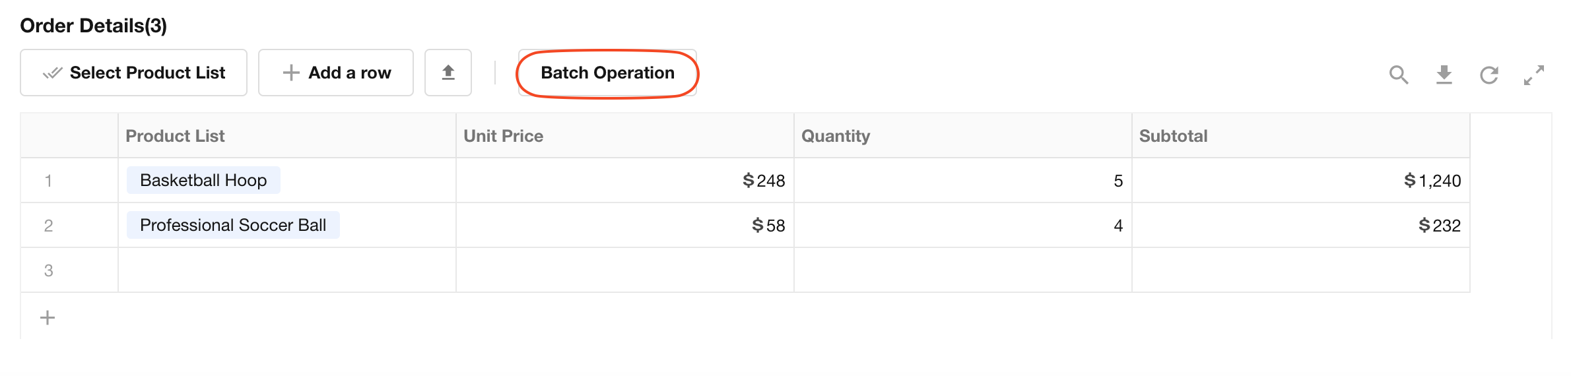Open the Batch Operation button
1571x376 pixels.
point(607,73)
